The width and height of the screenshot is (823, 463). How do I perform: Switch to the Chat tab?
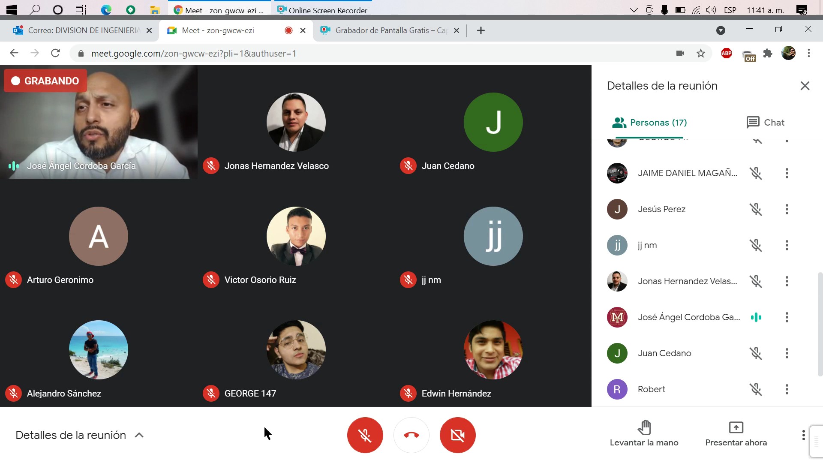[766, 123]
